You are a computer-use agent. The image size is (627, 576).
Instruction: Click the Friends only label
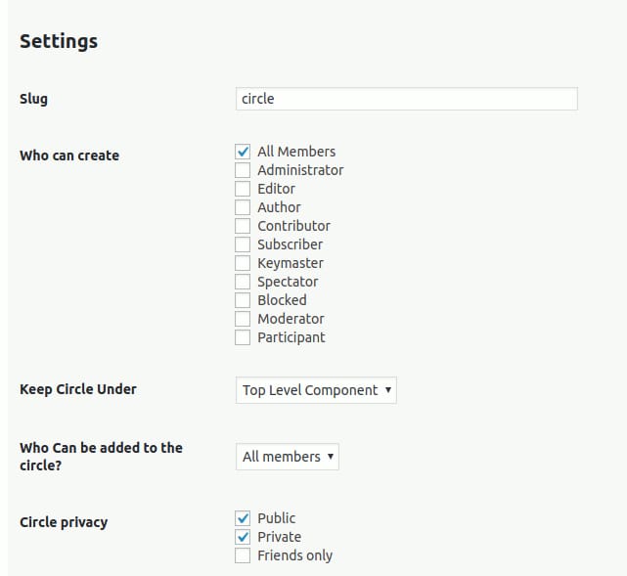(x=294, y=555)
